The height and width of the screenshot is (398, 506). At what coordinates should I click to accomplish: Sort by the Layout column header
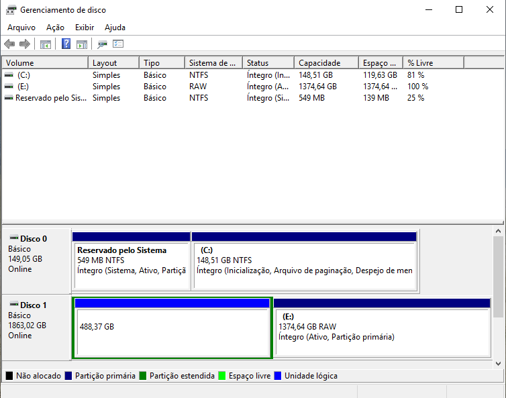coord(114,62)
